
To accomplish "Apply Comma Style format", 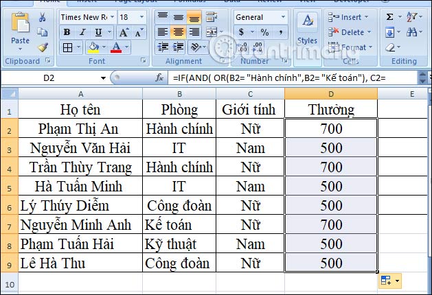I will 281,32.
